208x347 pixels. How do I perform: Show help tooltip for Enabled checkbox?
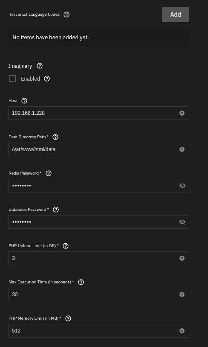click(x=47, y=79)
